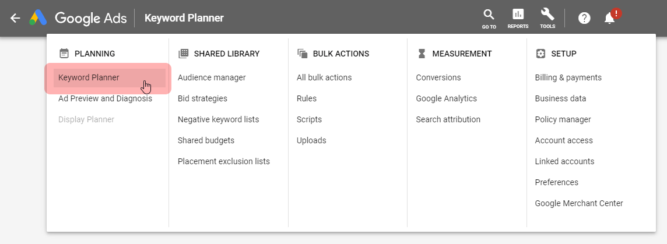Go to Conversions under Measurement
The height and width of the screenshot is (244, 667).
[x=438, y=77]
